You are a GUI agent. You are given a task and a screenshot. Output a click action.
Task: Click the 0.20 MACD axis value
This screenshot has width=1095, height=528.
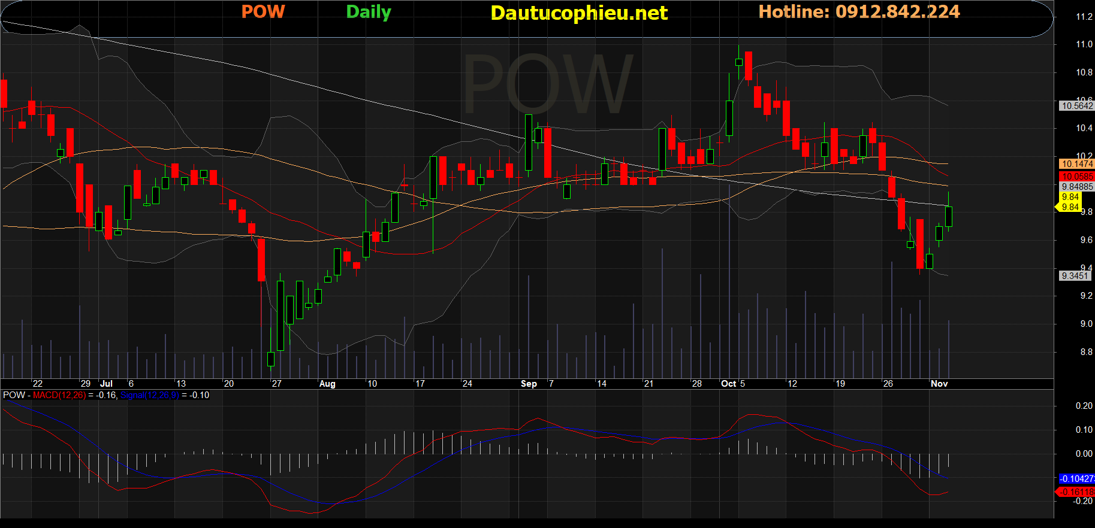pyautogui.click(x=1084, y=406)
